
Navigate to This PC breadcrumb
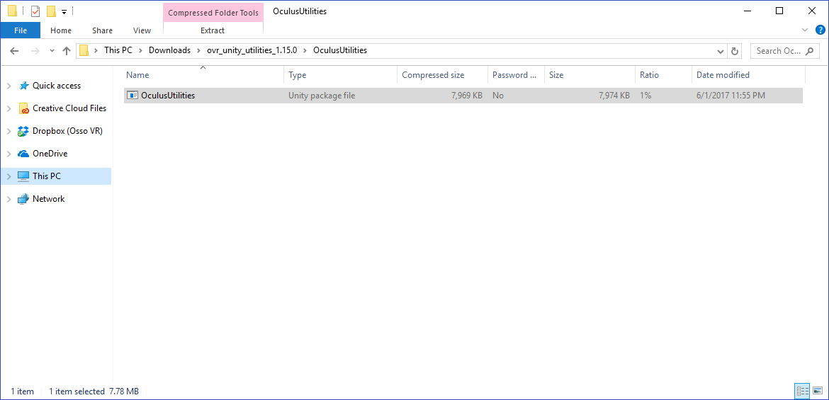(x=118, y=51)
